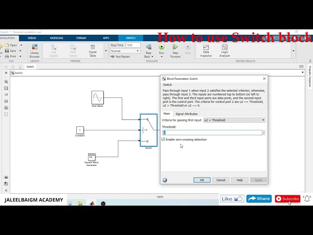The image size is (313, 235).
Task: Toggle Fast Restart
Action: click(120, 57)
